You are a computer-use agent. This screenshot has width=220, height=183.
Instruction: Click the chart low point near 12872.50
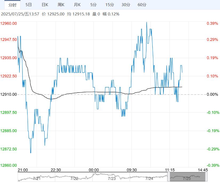(x=31, y=152)
